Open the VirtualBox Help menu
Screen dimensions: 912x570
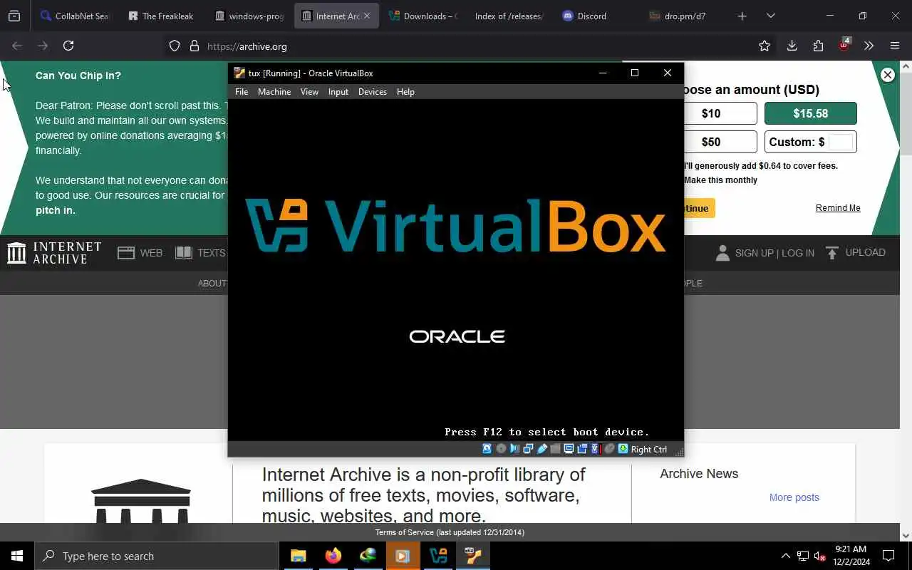coord(405,92)
